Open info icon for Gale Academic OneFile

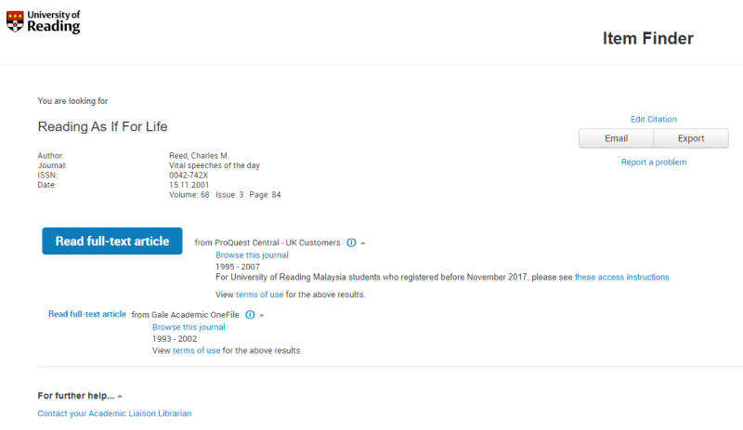click(250, 315)
